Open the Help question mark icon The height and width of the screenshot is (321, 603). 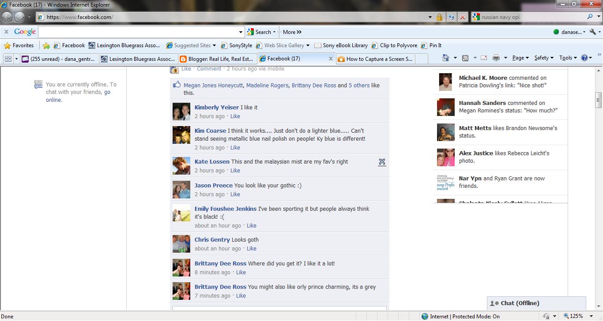584,58
